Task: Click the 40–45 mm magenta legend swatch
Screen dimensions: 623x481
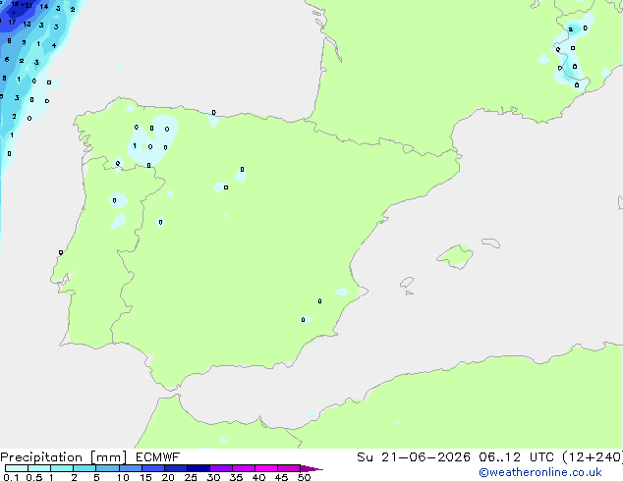Action: (x=266, y=468)
